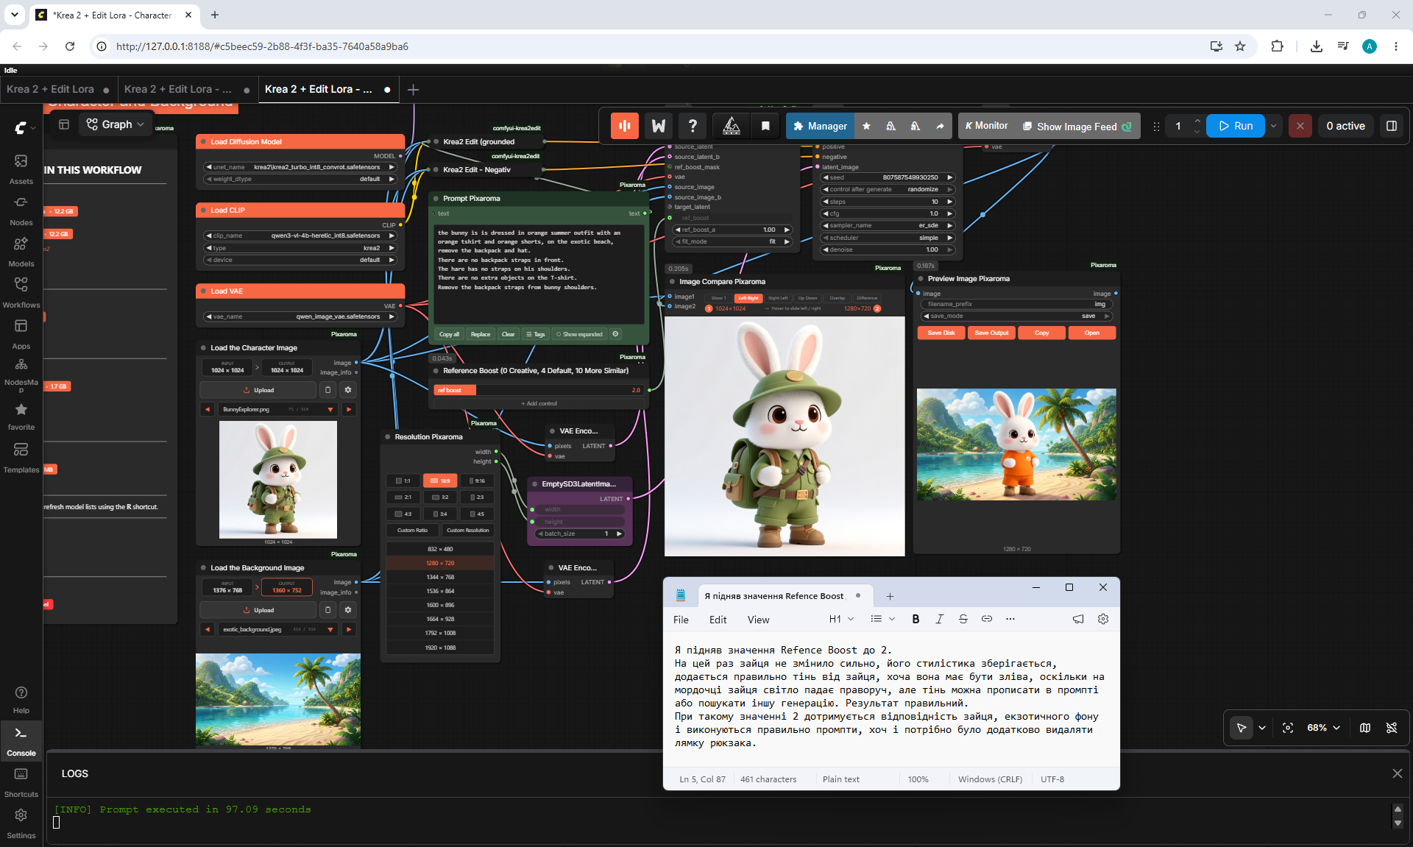The image size is (1413, 847).
Task: Select the 4:3 aspect ratio
Action: [403, 514]
